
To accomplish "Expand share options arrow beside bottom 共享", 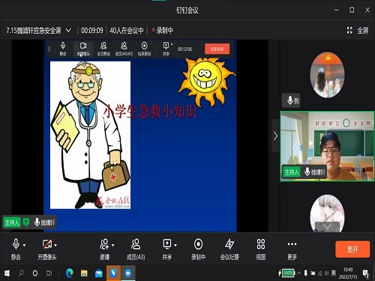I will 175,245.
